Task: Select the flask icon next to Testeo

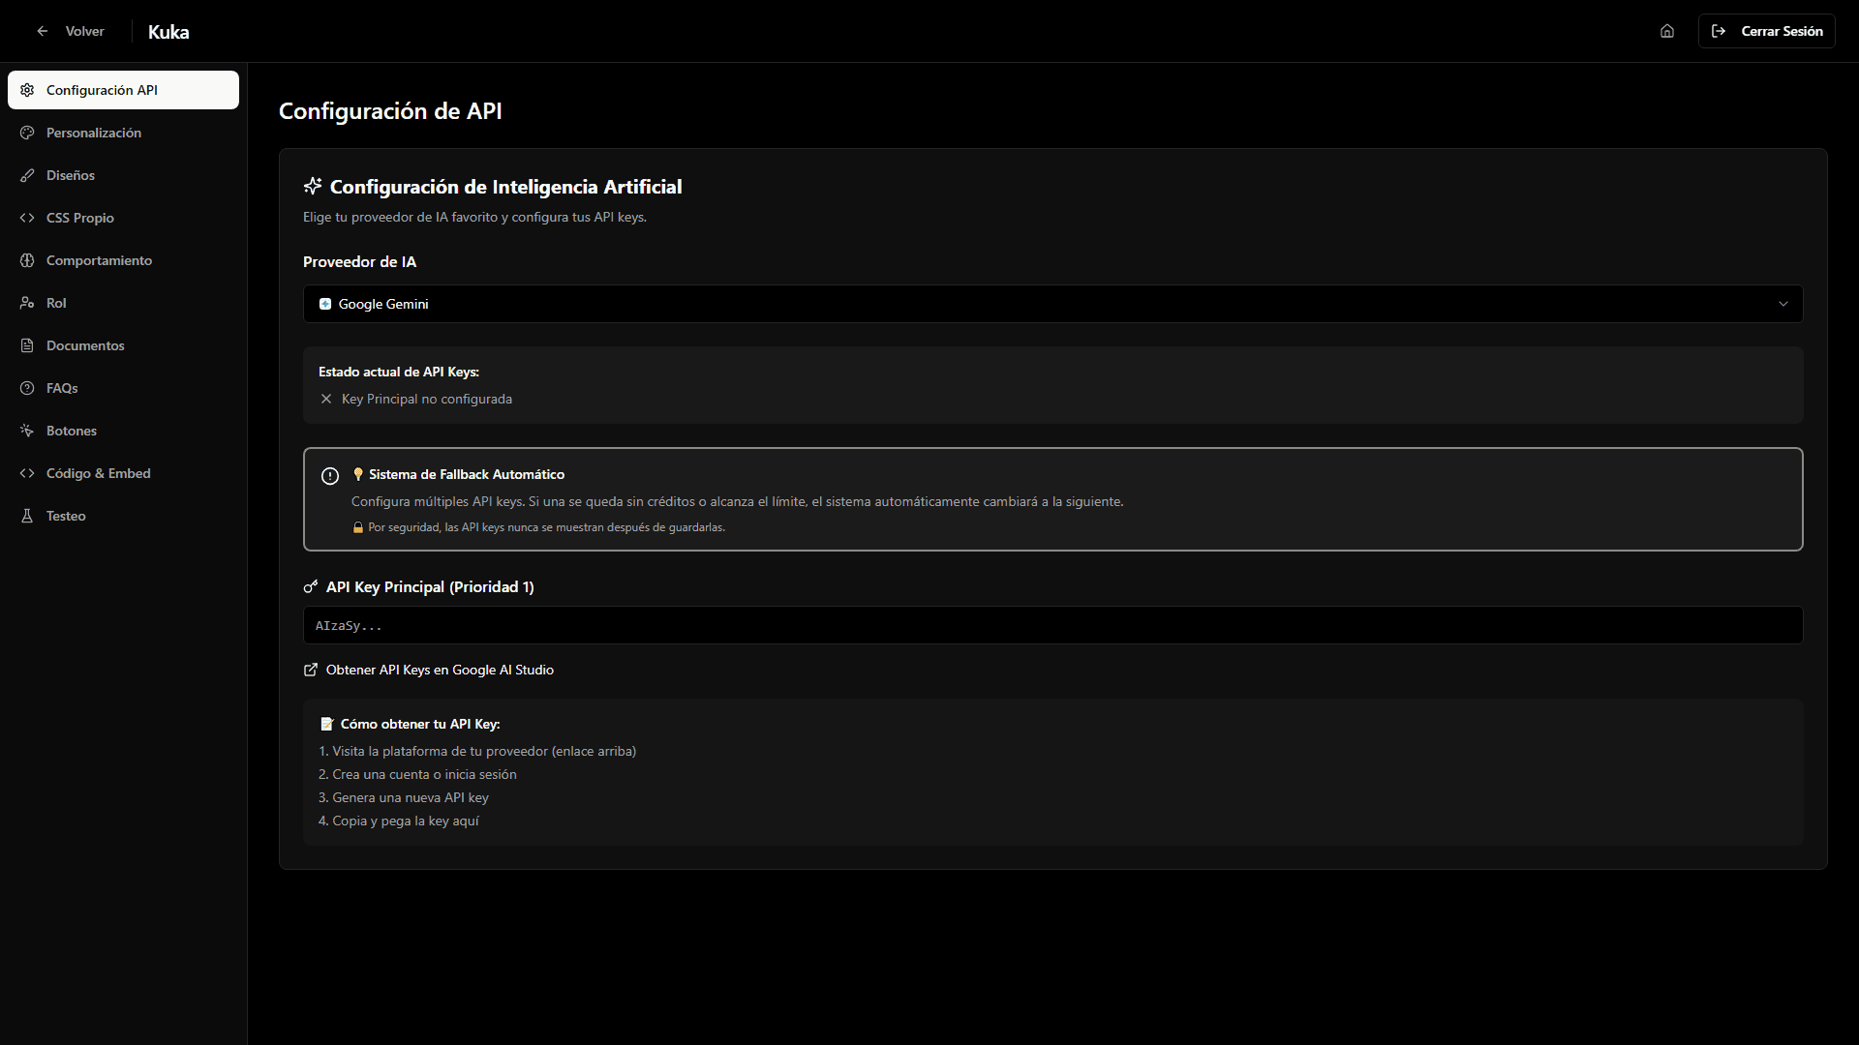Action: click(27, 516)
